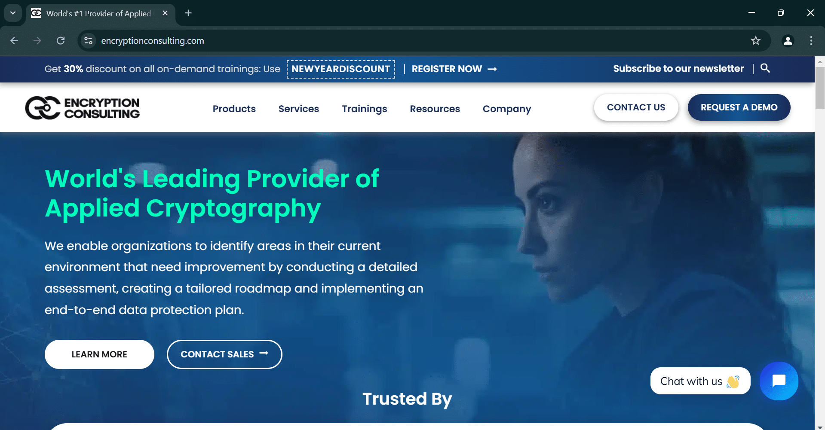Bookmark this page with the star icon
Image resolution: width=825 pixels, height=430 pixels.
[755, 41]
